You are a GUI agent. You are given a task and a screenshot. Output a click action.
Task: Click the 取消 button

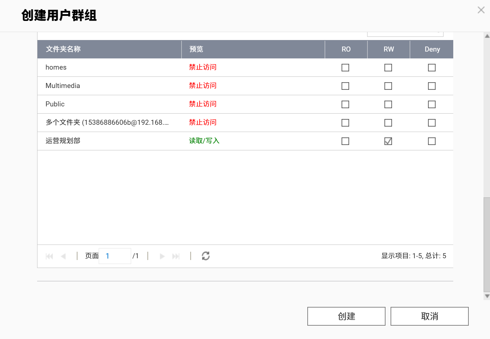point(429,316)
